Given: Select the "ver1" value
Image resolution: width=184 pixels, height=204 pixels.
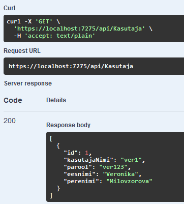Looking at the screenshot, I should click(131, 160).
